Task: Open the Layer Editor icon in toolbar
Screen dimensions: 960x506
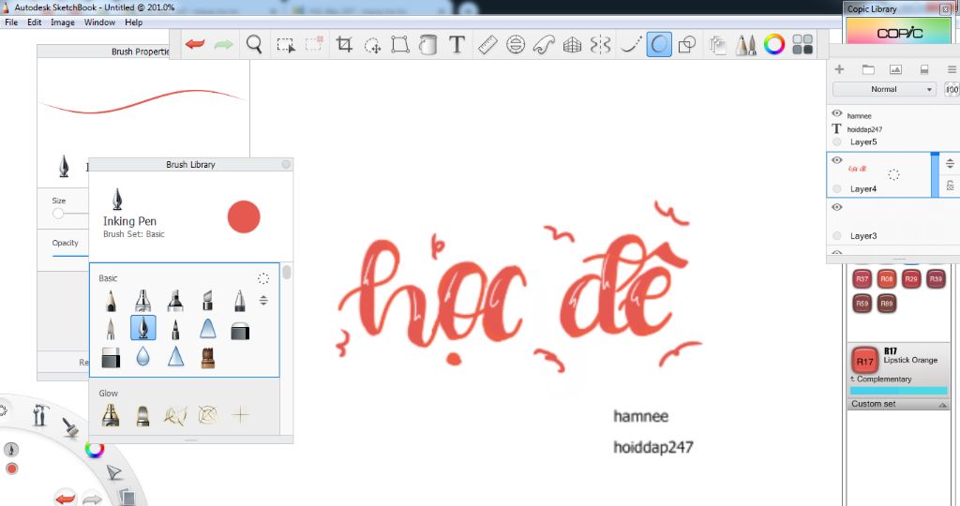Action: [717, 45]
